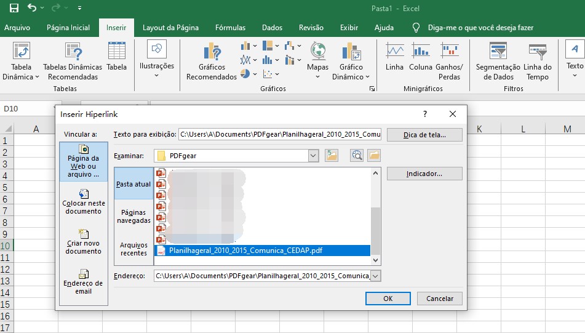Click the Tabela Dinâmica icon
The width and height of the screenshot is (585, 333).
coord(21,50)
